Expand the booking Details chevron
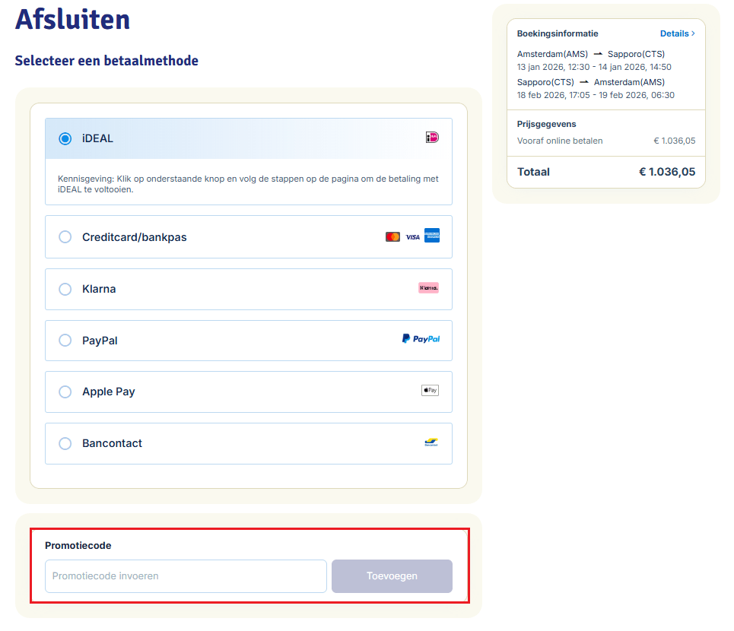 [x=694, y=33]
